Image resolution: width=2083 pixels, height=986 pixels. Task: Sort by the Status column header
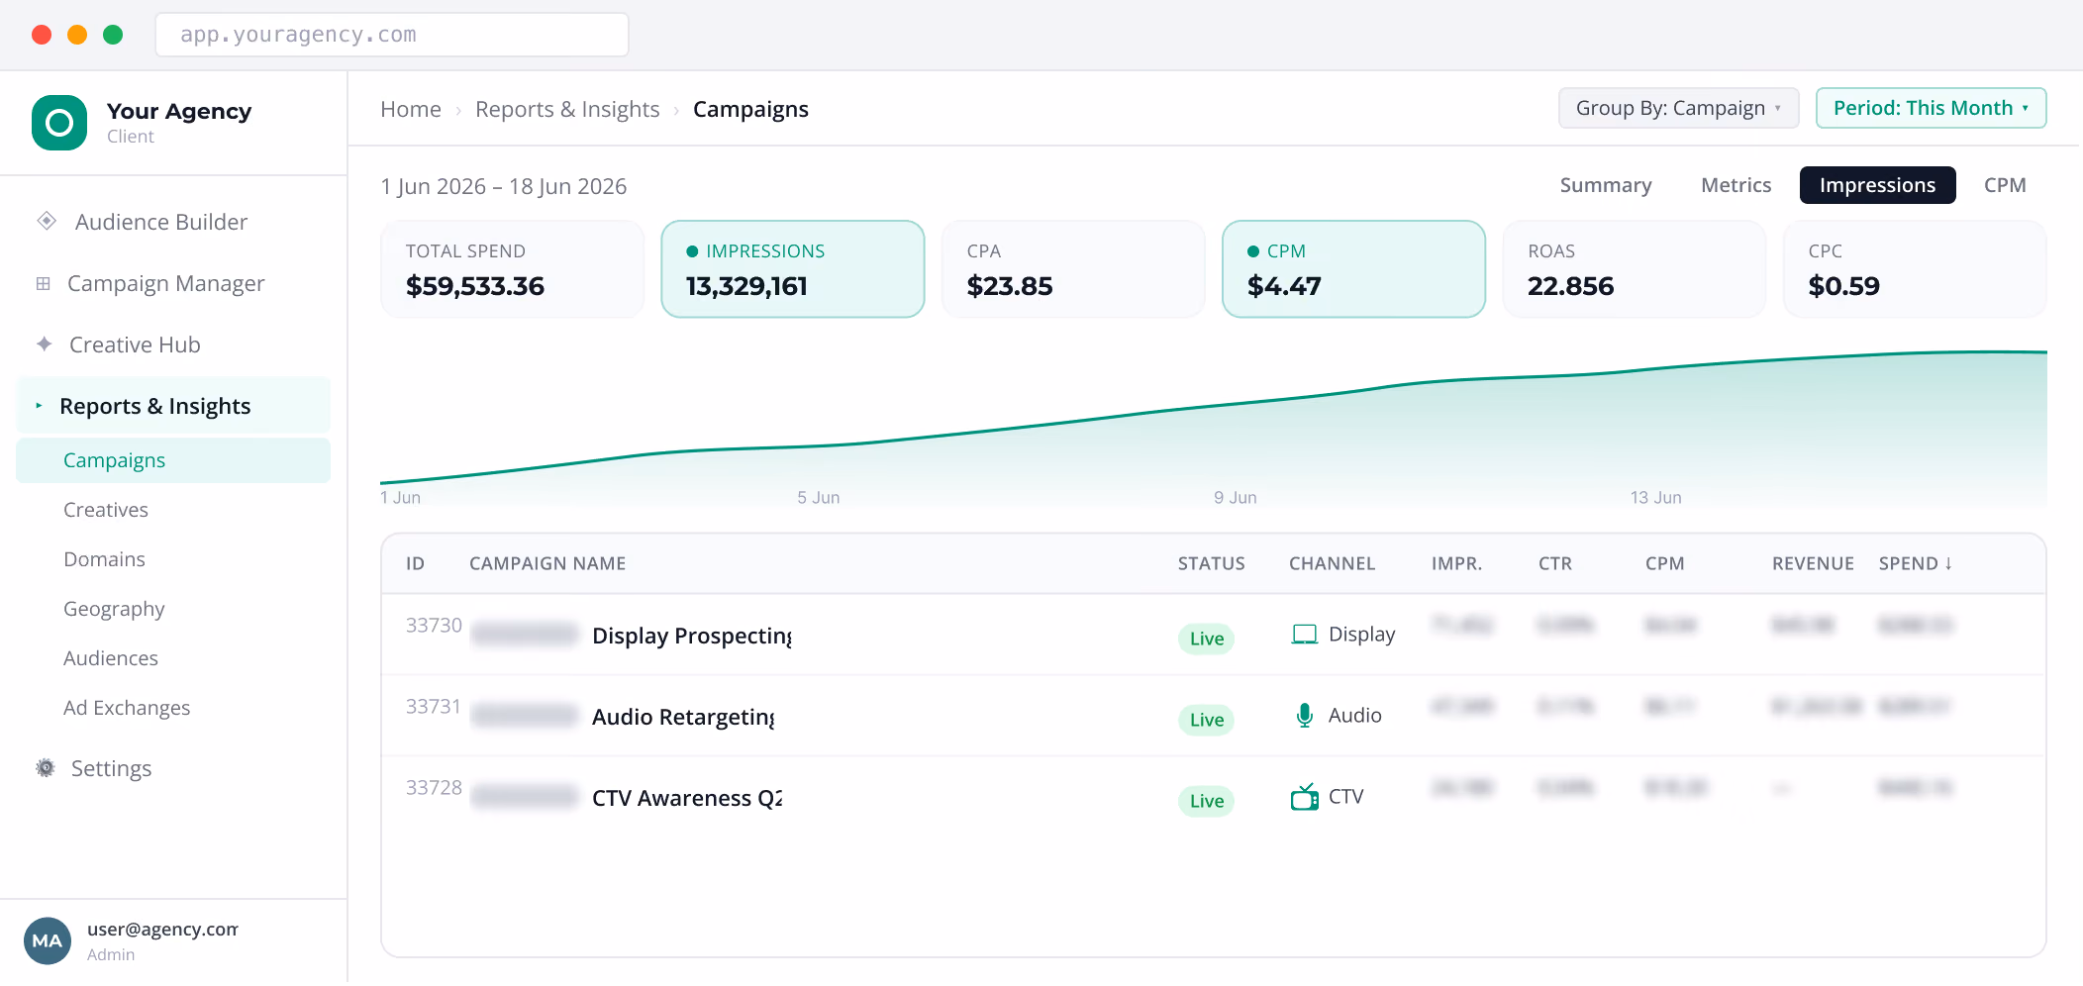1212,563
